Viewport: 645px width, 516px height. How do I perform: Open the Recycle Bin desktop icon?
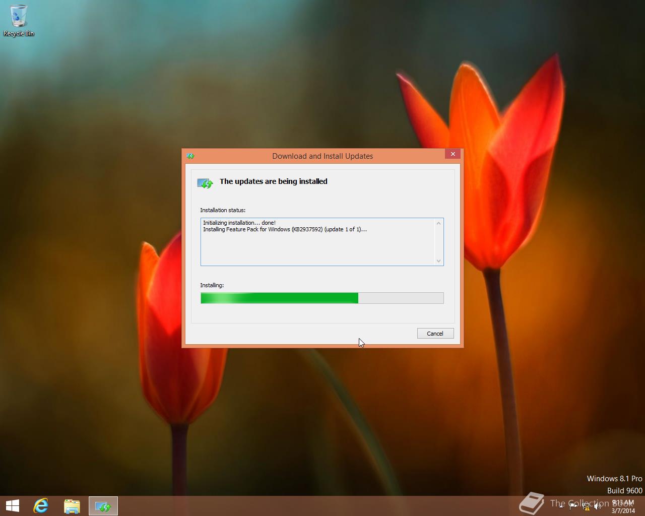(x=19, y=21)
